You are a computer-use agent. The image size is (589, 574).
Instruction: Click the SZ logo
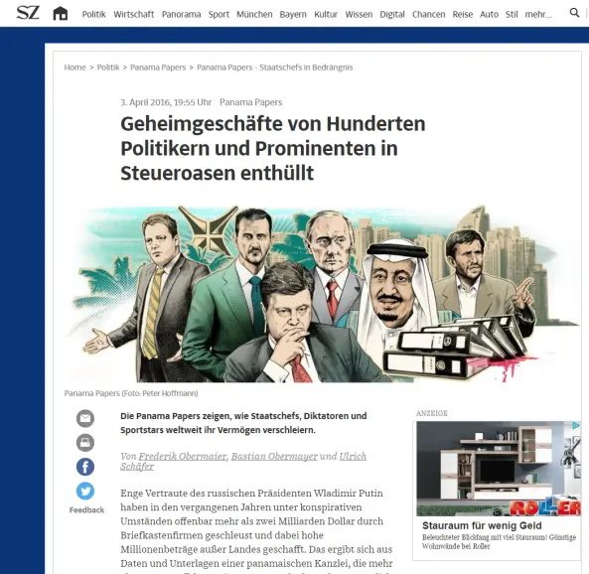point(28,13)
